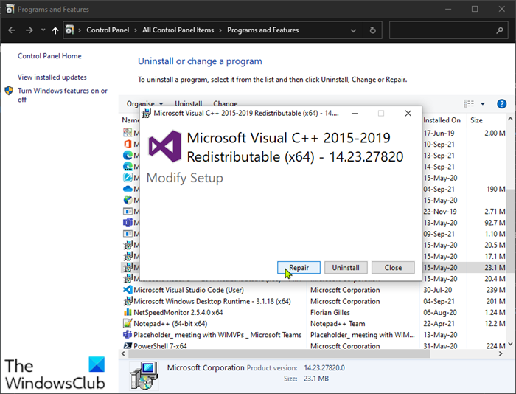Screen dimensions: 516x394
Task: Sort by Installed On column header
Action: click(x=442, y=120)
